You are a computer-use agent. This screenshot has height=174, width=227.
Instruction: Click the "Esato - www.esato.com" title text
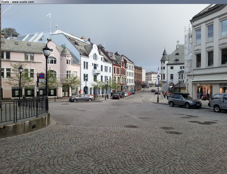[x=18, y=2]
